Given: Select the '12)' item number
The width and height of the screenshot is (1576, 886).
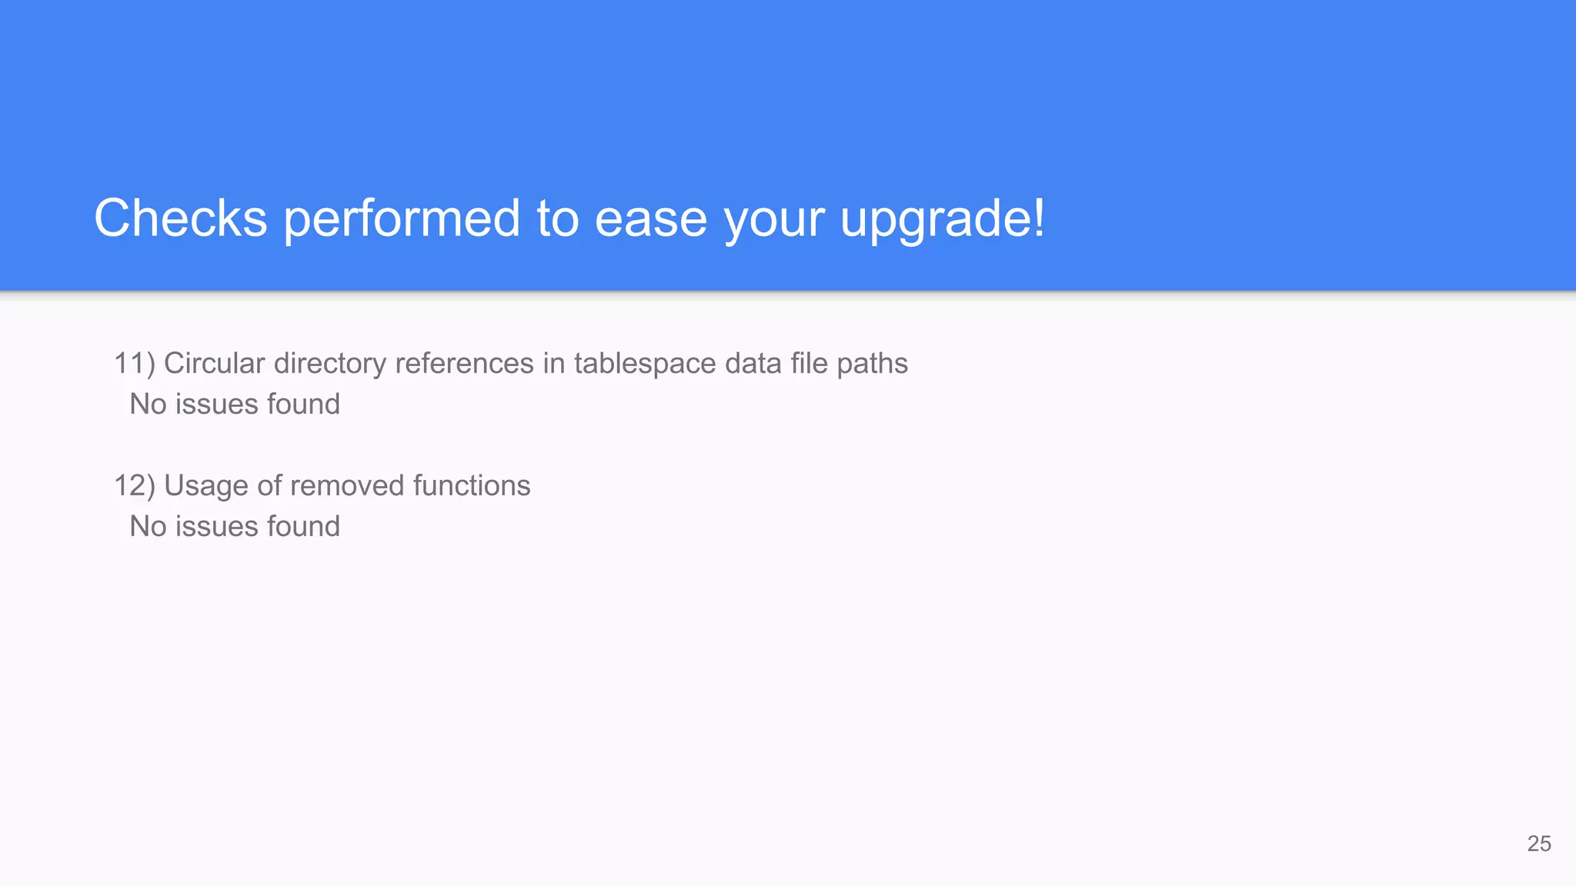Looking at the screenshot, I should click(x=135, y=486).
